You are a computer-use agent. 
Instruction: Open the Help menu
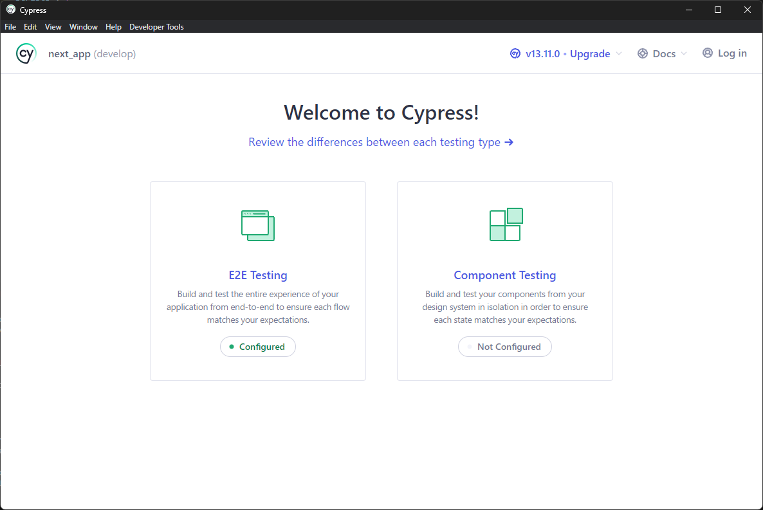point(113,27)
